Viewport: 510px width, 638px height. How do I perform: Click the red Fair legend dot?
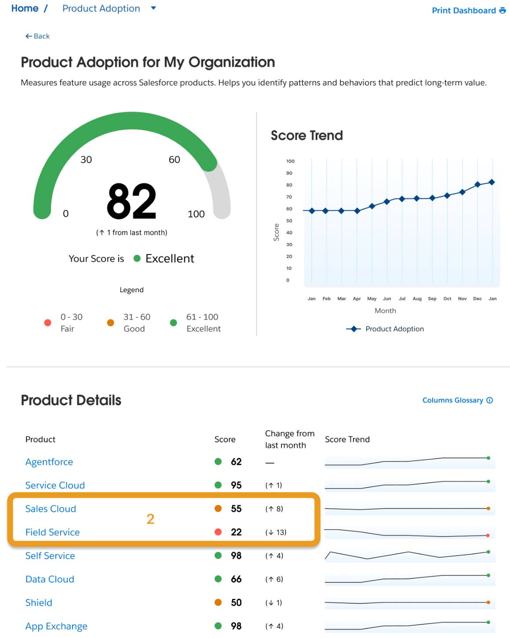[x=48, y=323]
